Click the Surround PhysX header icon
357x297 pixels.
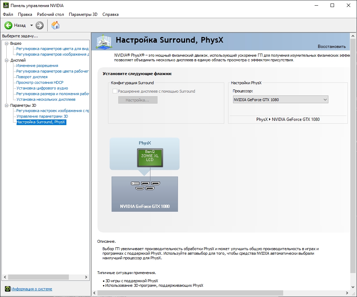coord(104,42)
